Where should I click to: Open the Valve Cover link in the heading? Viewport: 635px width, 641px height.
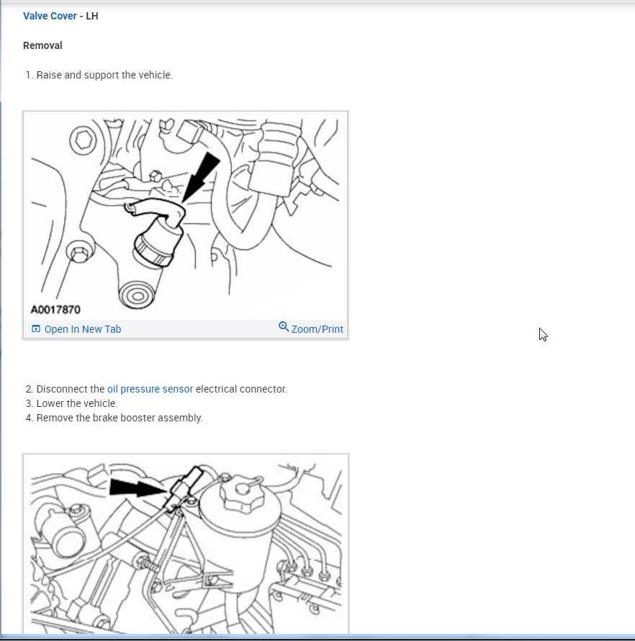tap(50, 16)
